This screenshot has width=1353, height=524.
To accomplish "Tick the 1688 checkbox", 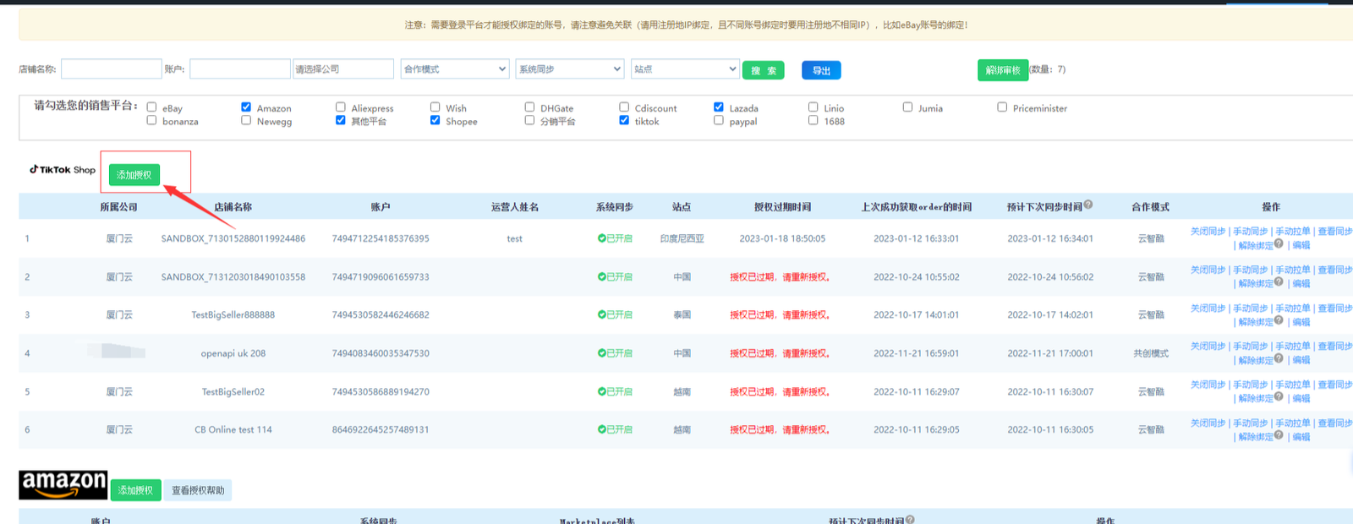I will (813, 120).
